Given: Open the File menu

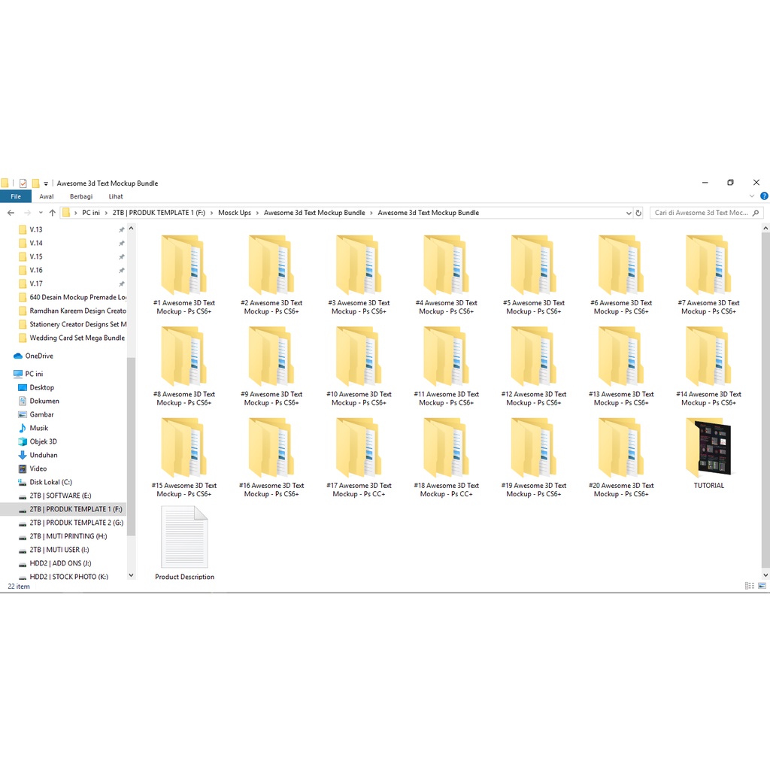Looking at the screenshot, I should point(16,196).
